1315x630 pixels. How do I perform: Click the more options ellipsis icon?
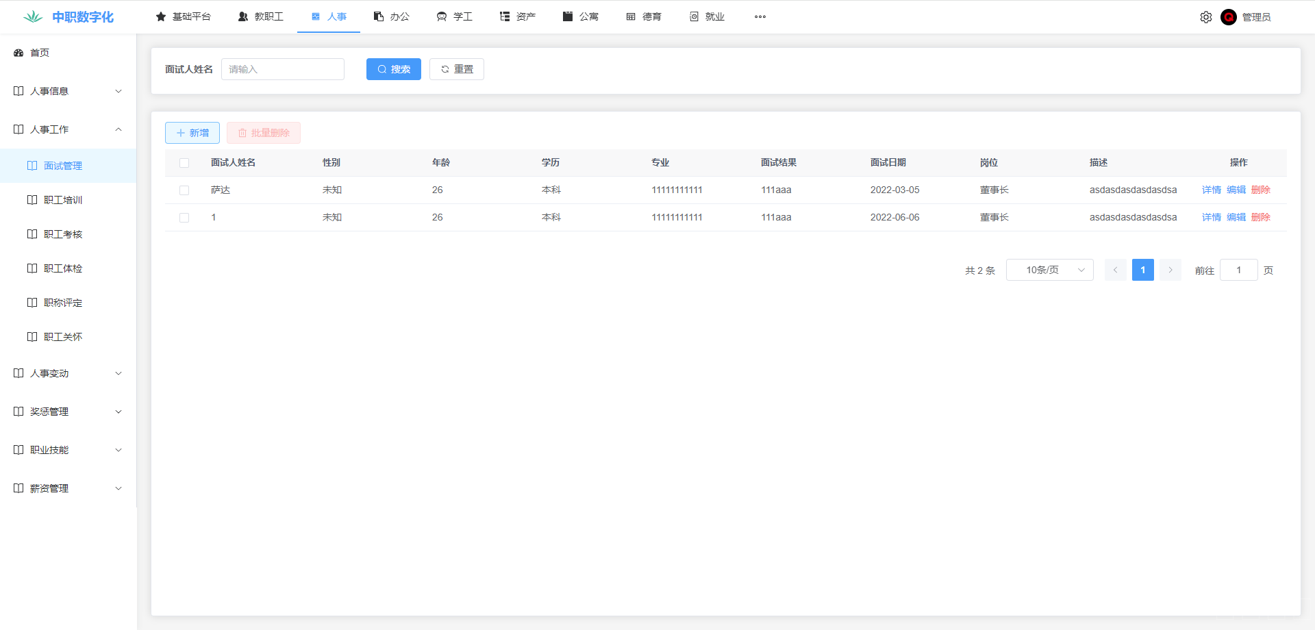760,17
